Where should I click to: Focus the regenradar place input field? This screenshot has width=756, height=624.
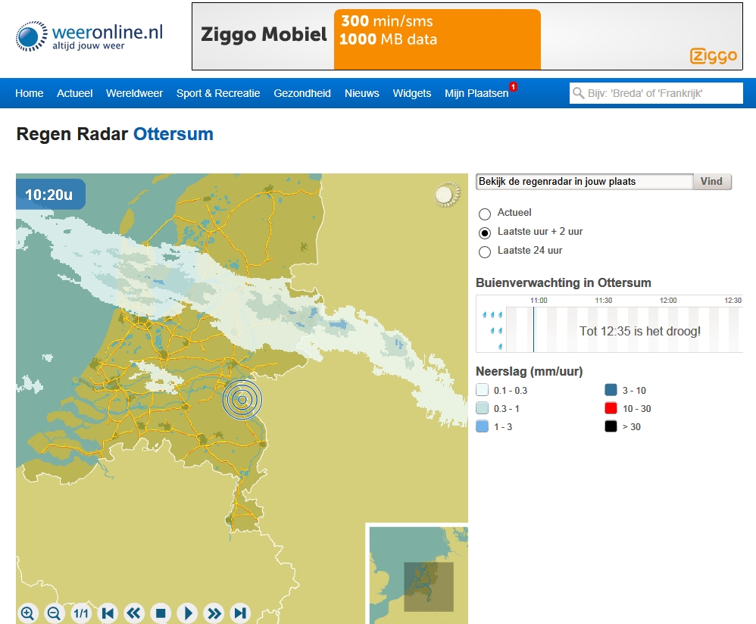[585, 181]
